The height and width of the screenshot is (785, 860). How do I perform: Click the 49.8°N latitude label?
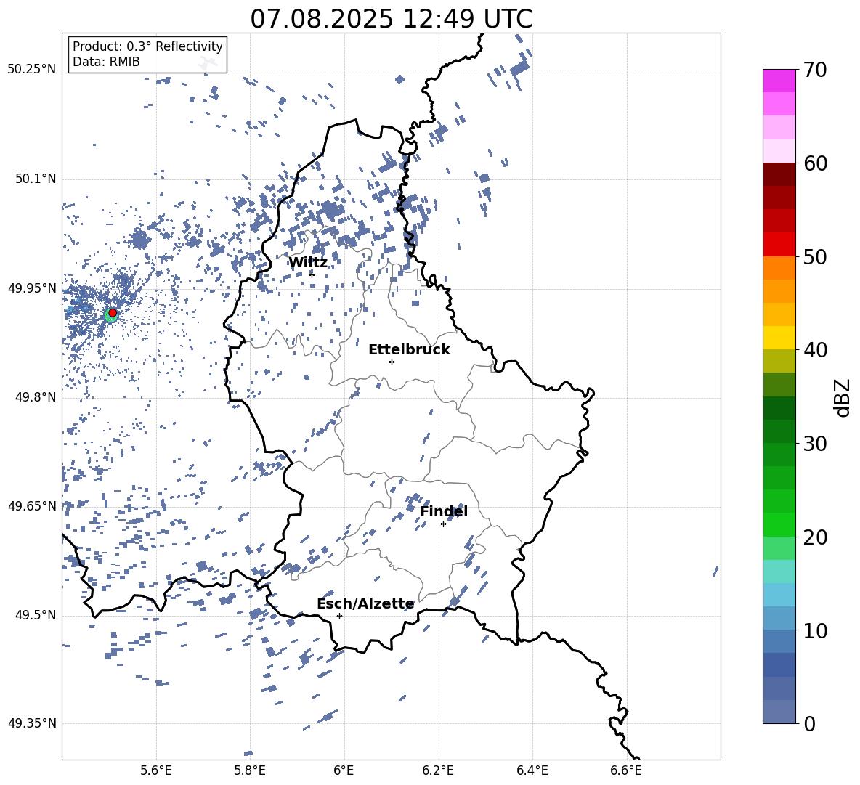click(x=36, y=397)
